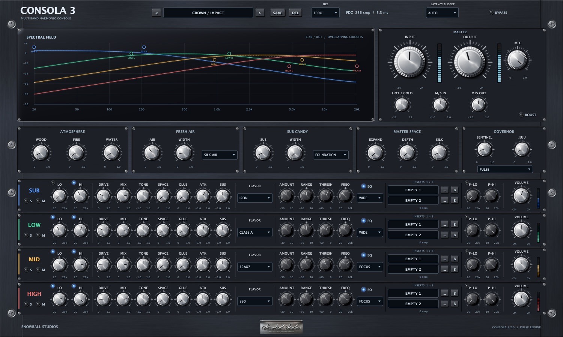Click the CROWN / IMPACT preset name display
The height and width of the screenshot is (337, 563).
coord(208,13)
